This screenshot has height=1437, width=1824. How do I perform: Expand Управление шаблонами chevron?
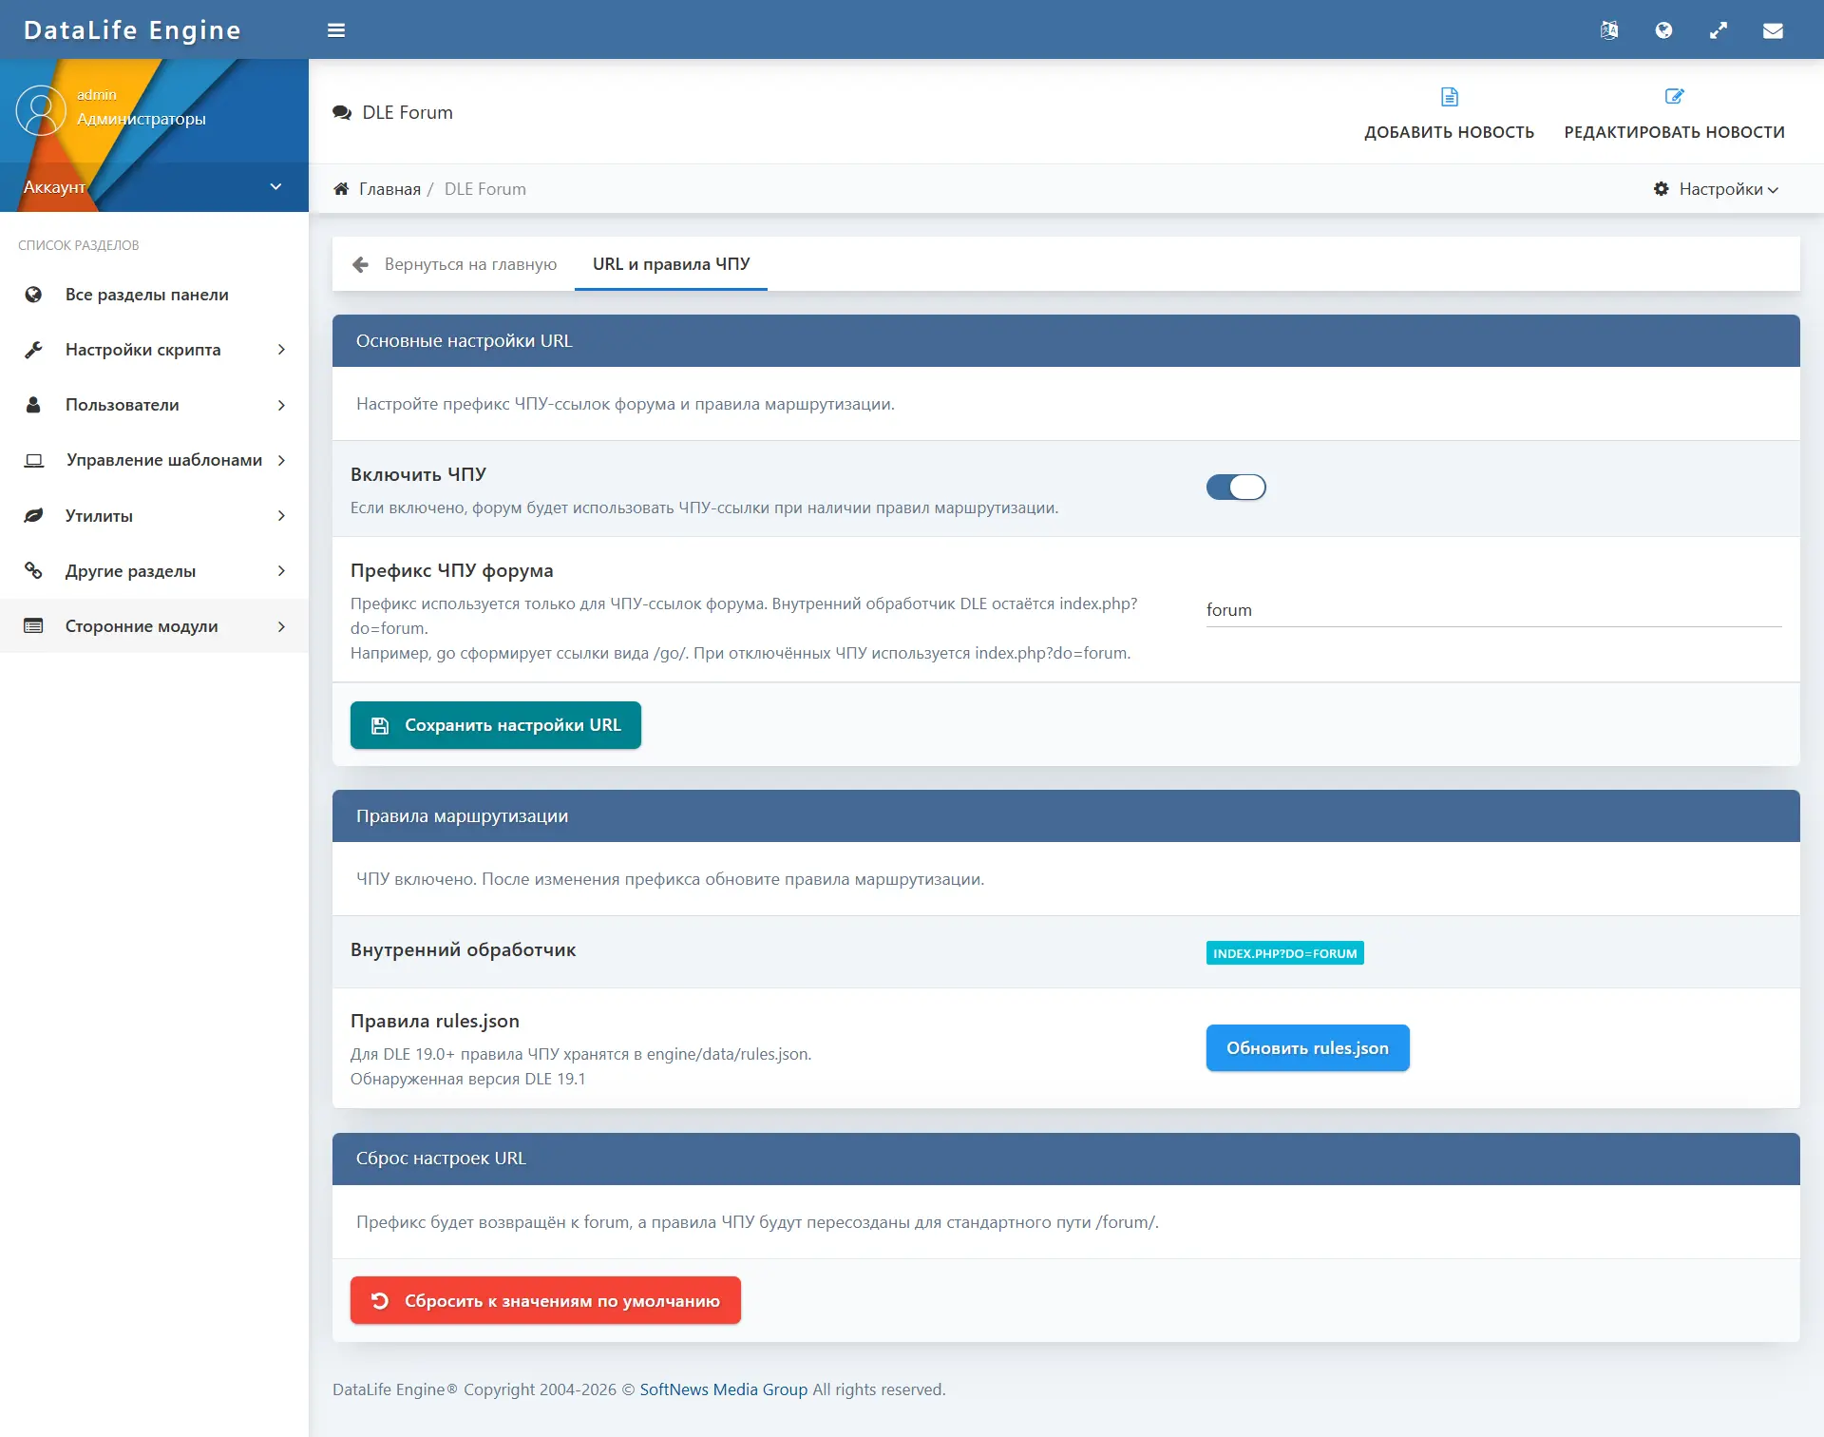point(281,460)
